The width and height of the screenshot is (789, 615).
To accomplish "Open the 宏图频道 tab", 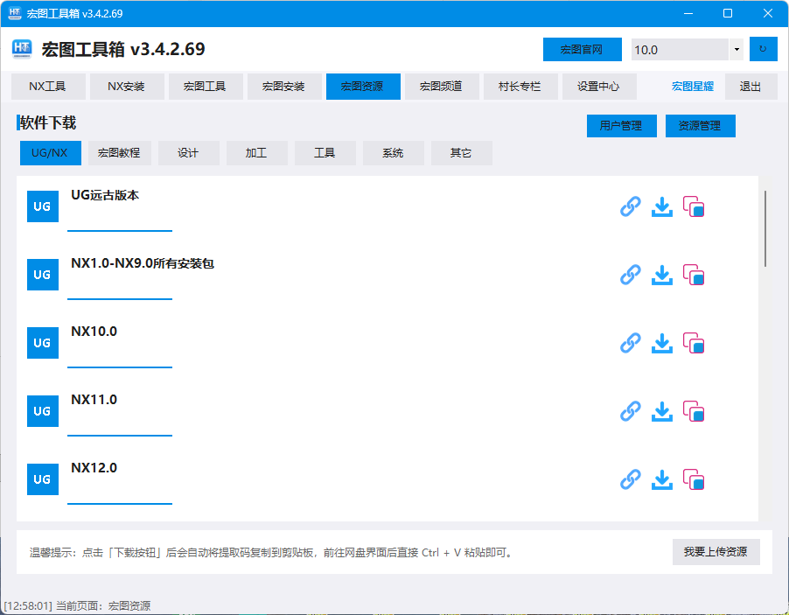I will point(442,87).
